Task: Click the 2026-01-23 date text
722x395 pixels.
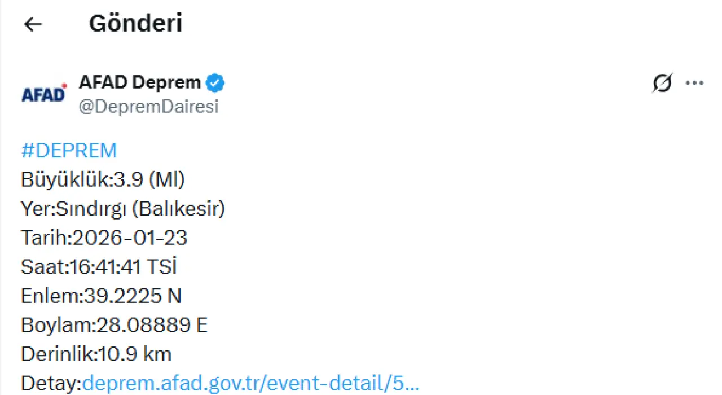Action: [x=129, y=238]
